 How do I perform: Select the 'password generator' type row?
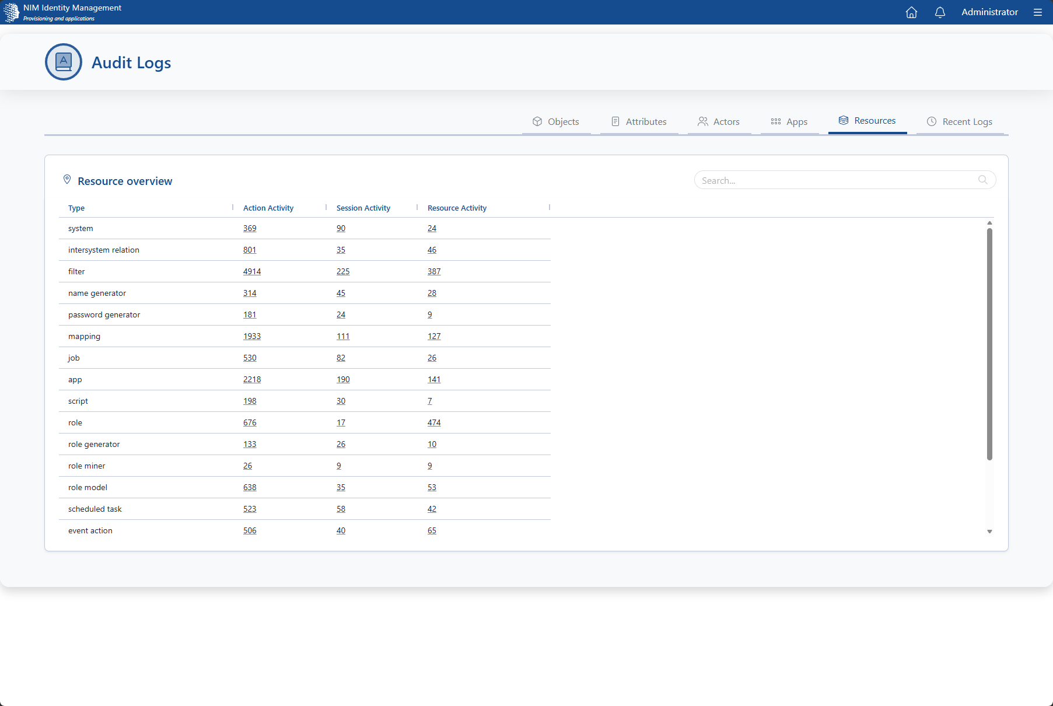(305, 314)
